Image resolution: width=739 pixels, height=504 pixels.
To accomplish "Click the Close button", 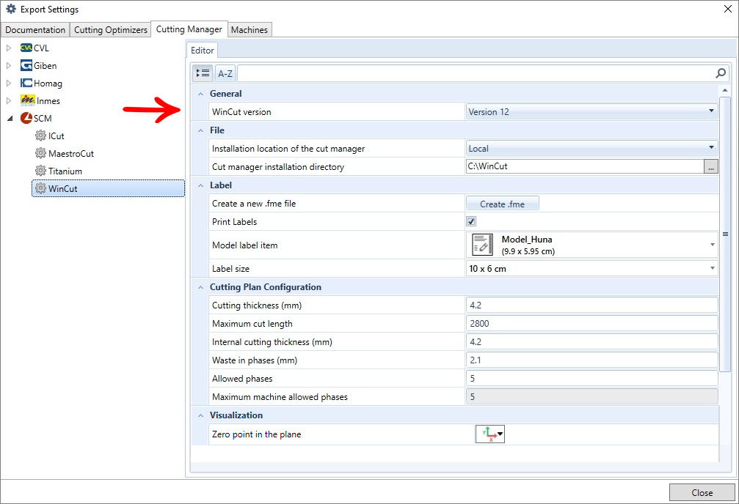I will [702, 492].
